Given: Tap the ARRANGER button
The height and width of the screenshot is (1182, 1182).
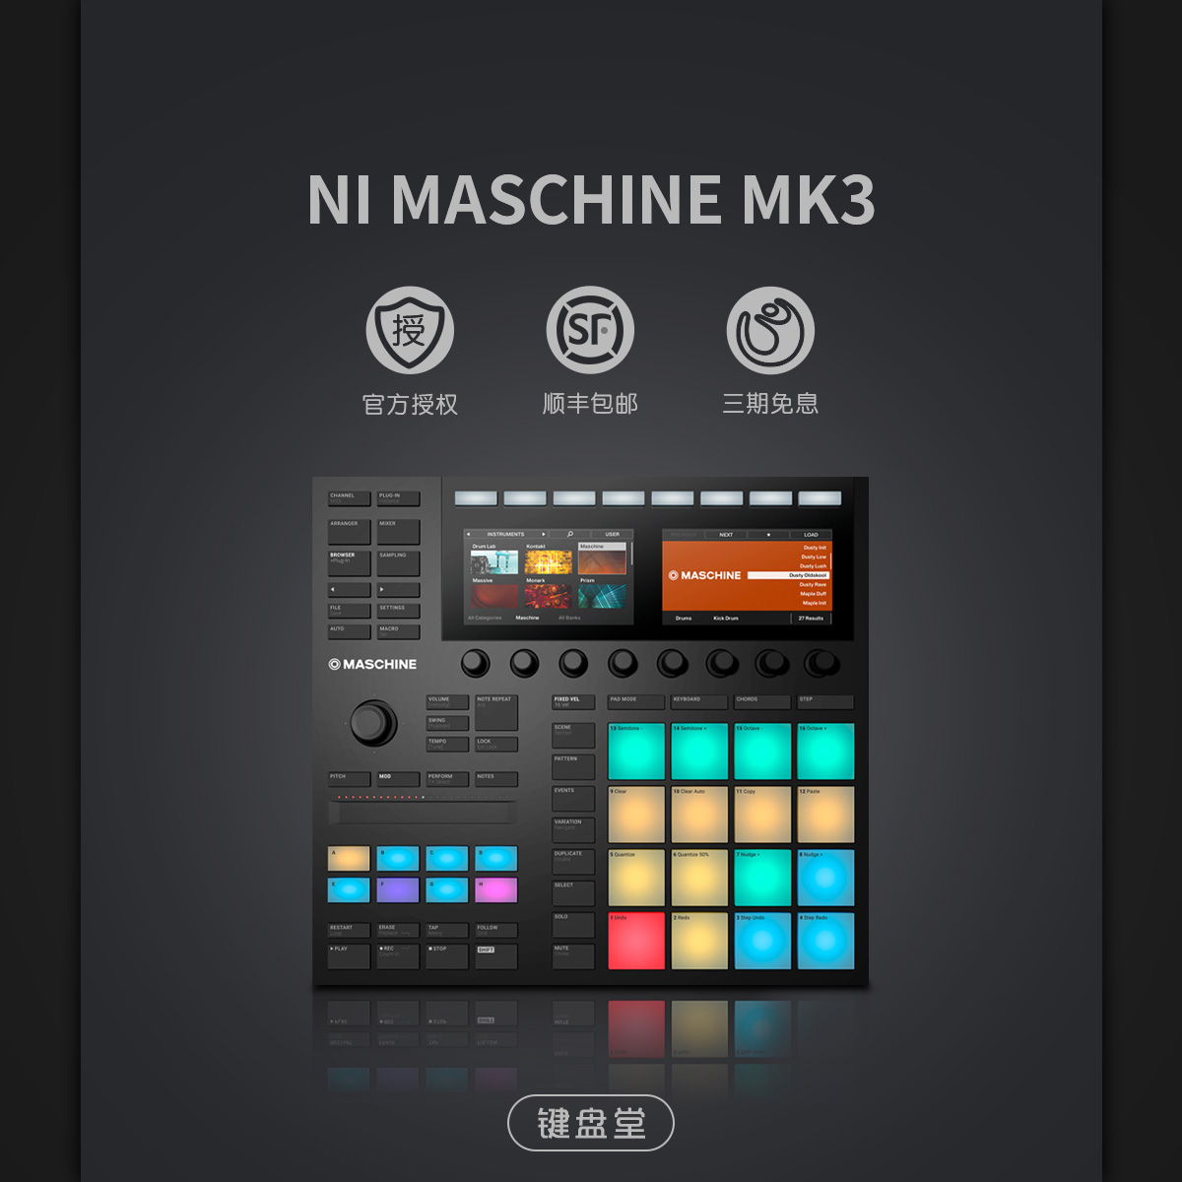Looking at the screenshot, I should pyautogui.click(x=349, y=532).
